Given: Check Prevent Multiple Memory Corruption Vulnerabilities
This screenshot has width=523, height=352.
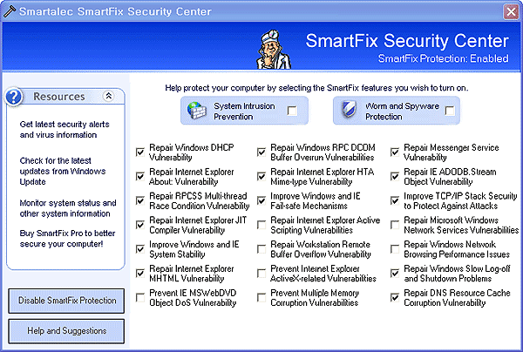Looking at the screenshot, I should coord(261,297).
